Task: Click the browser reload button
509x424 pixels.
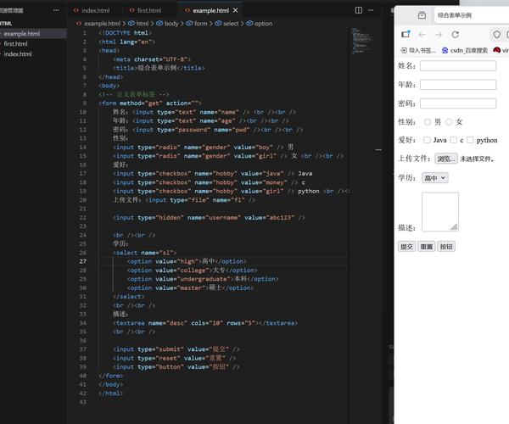Action: [456, 34]
